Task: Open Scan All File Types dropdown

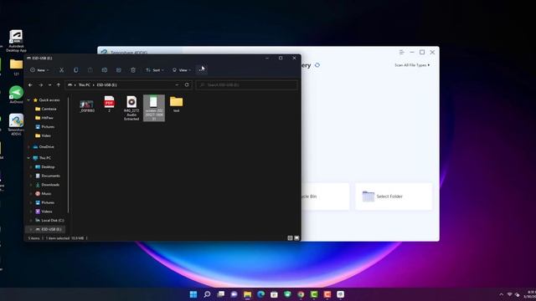Action: [x=412, y=65]
